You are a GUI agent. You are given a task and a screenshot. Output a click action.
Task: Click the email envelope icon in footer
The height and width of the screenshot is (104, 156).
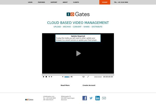click(x=104, y=98)
